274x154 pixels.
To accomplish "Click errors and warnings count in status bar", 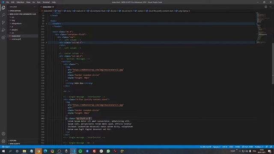I will [x=6, y=147].
